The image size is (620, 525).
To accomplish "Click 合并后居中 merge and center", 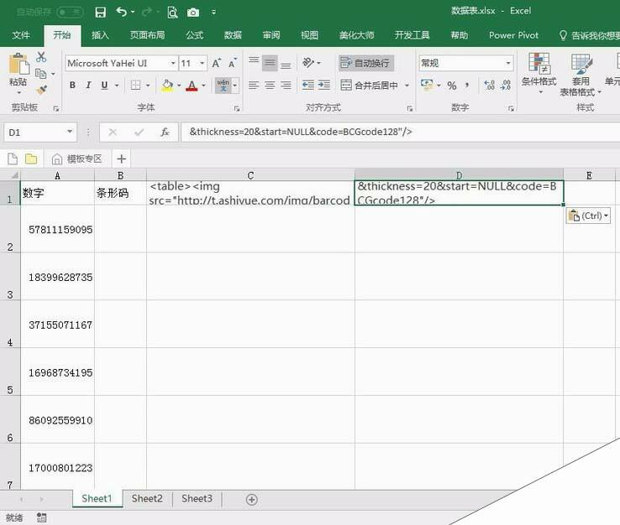I will tap(370, 86).
